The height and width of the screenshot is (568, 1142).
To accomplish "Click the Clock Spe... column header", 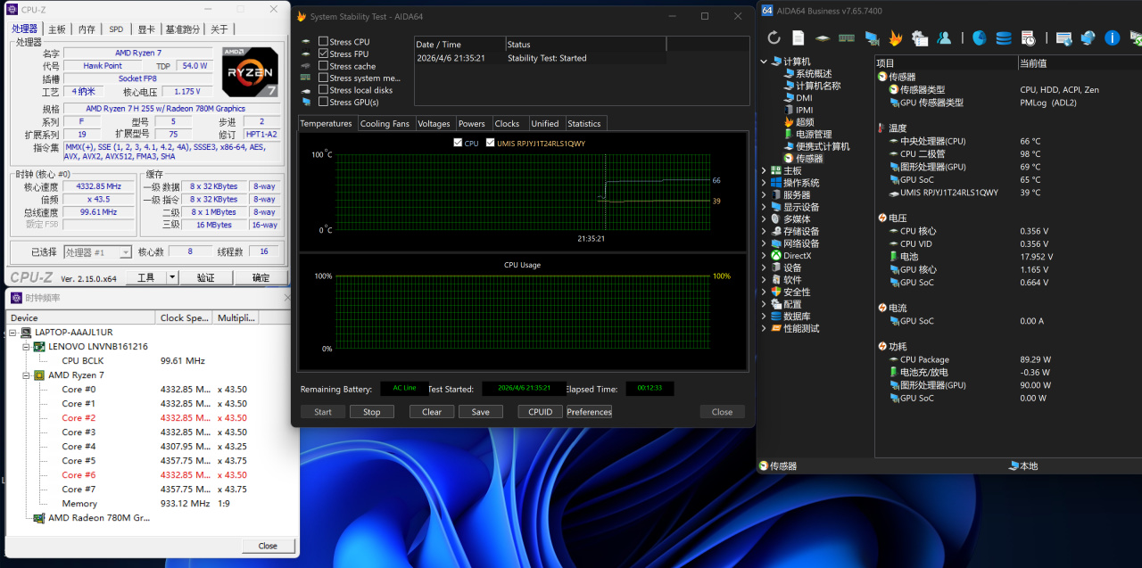I will click(x=184, y=317).
